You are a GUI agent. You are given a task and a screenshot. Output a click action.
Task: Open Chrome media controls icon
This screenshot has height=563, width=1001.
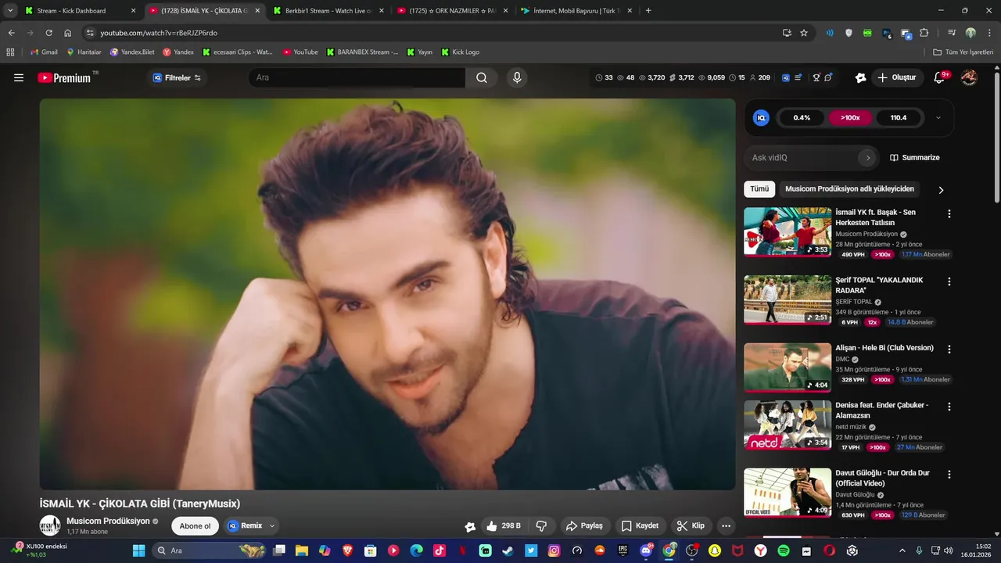(x=952, y=33)
